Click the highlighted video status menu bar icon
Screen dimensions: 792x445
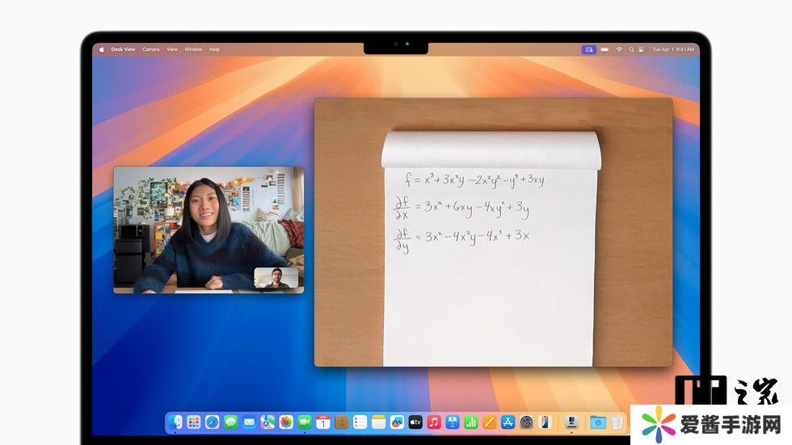[589, 49]
